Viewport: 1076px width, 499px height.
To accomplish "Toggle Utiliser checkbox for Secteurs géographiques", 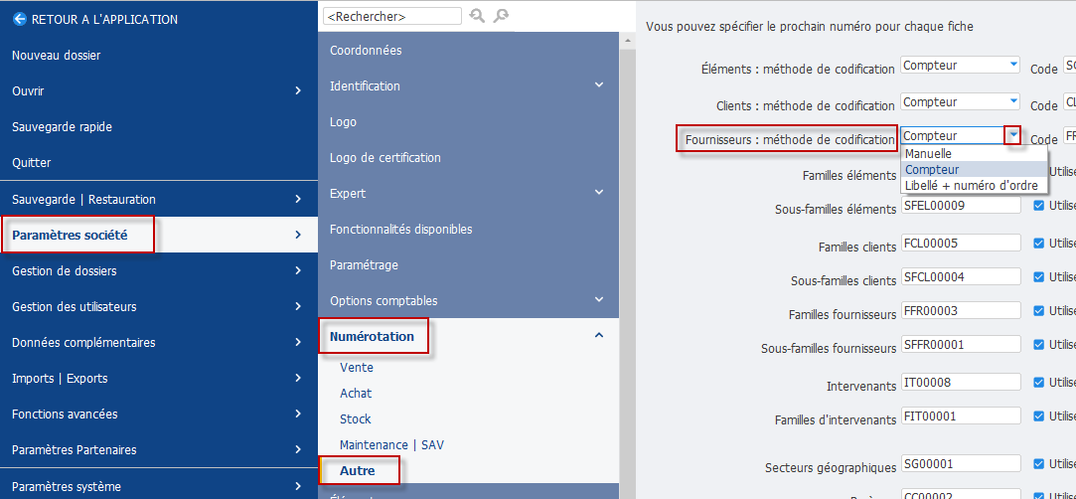I will tap(1039, 464).
